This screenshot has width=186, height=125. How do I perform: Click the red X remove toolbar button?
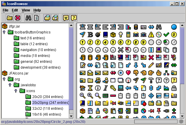(18, 18)
